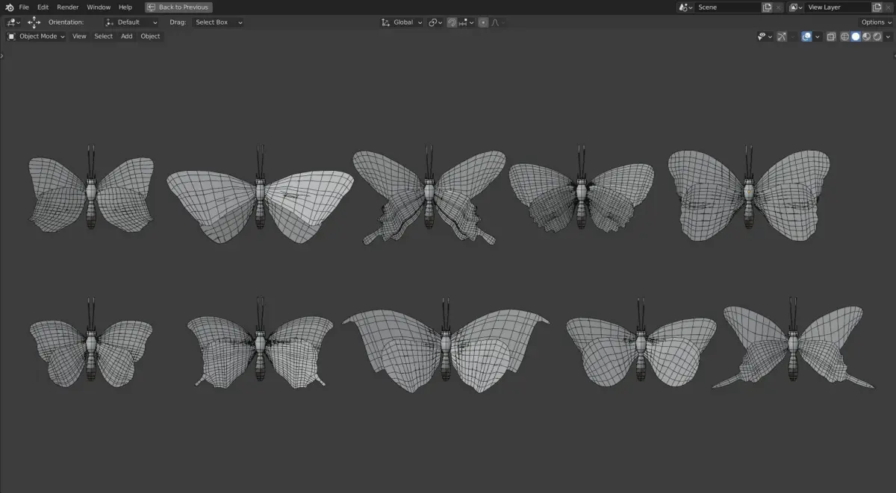Open the object type visibility dropdown

click(765, 37)
